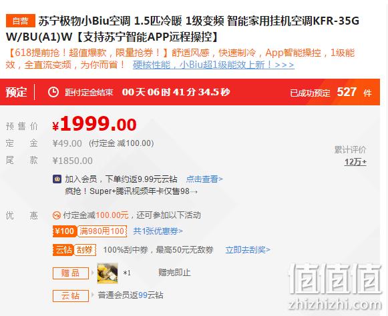The width and height of the screenshot is (388, 316).
Task: Click the 已成功预定 527 件 counter
Action: pos(331,93)
